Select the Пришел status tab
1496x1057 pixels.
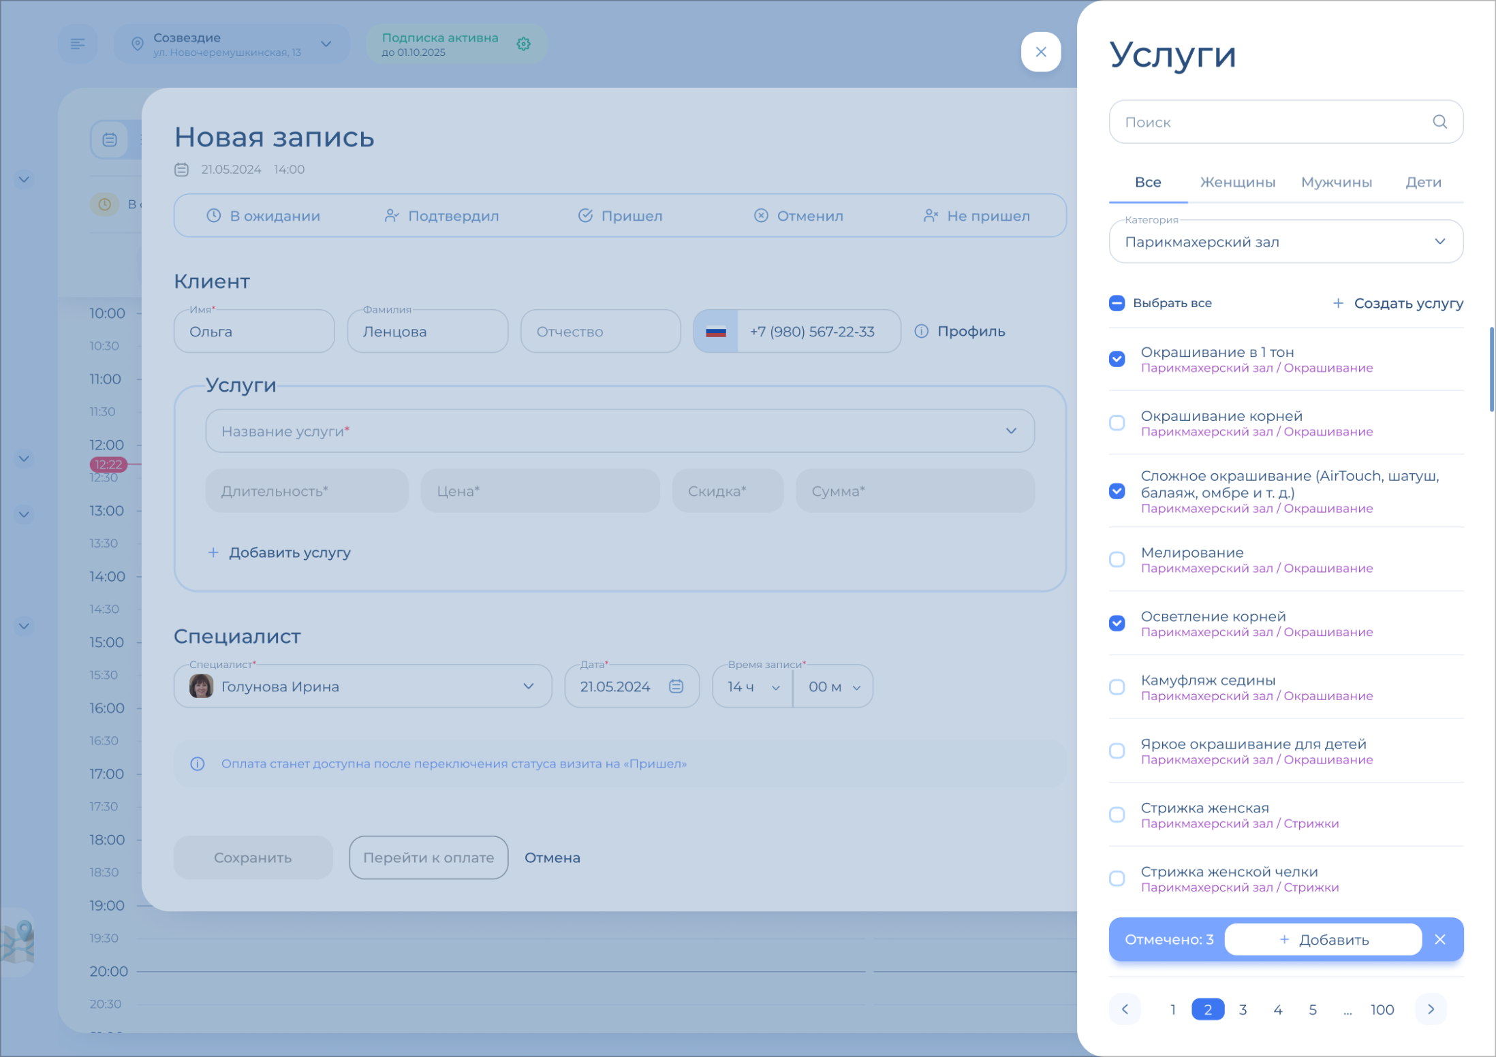pos(620,216)
